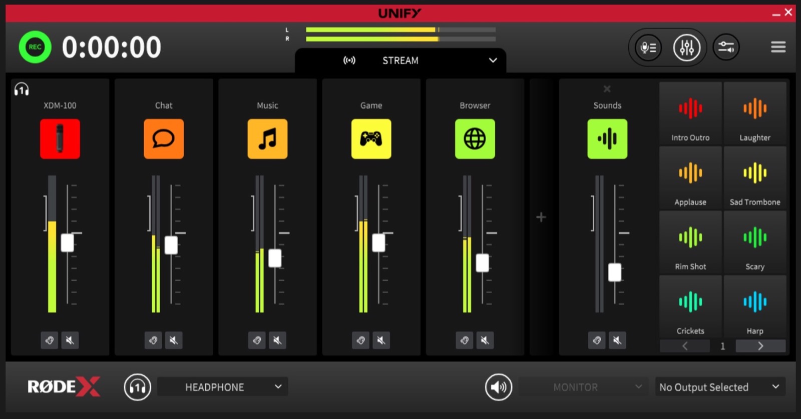This screenshot has height=419, width=801.
Task: Click the headphone icon above XDM-100
Action: point(22,89)
